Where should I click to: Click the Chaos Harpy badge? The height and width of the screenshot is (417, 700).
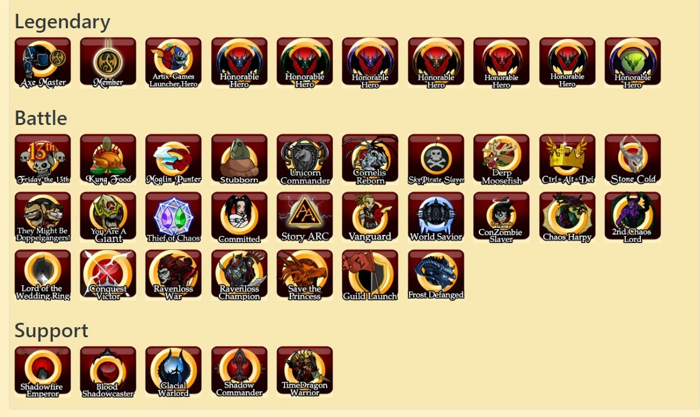point(567,218)
